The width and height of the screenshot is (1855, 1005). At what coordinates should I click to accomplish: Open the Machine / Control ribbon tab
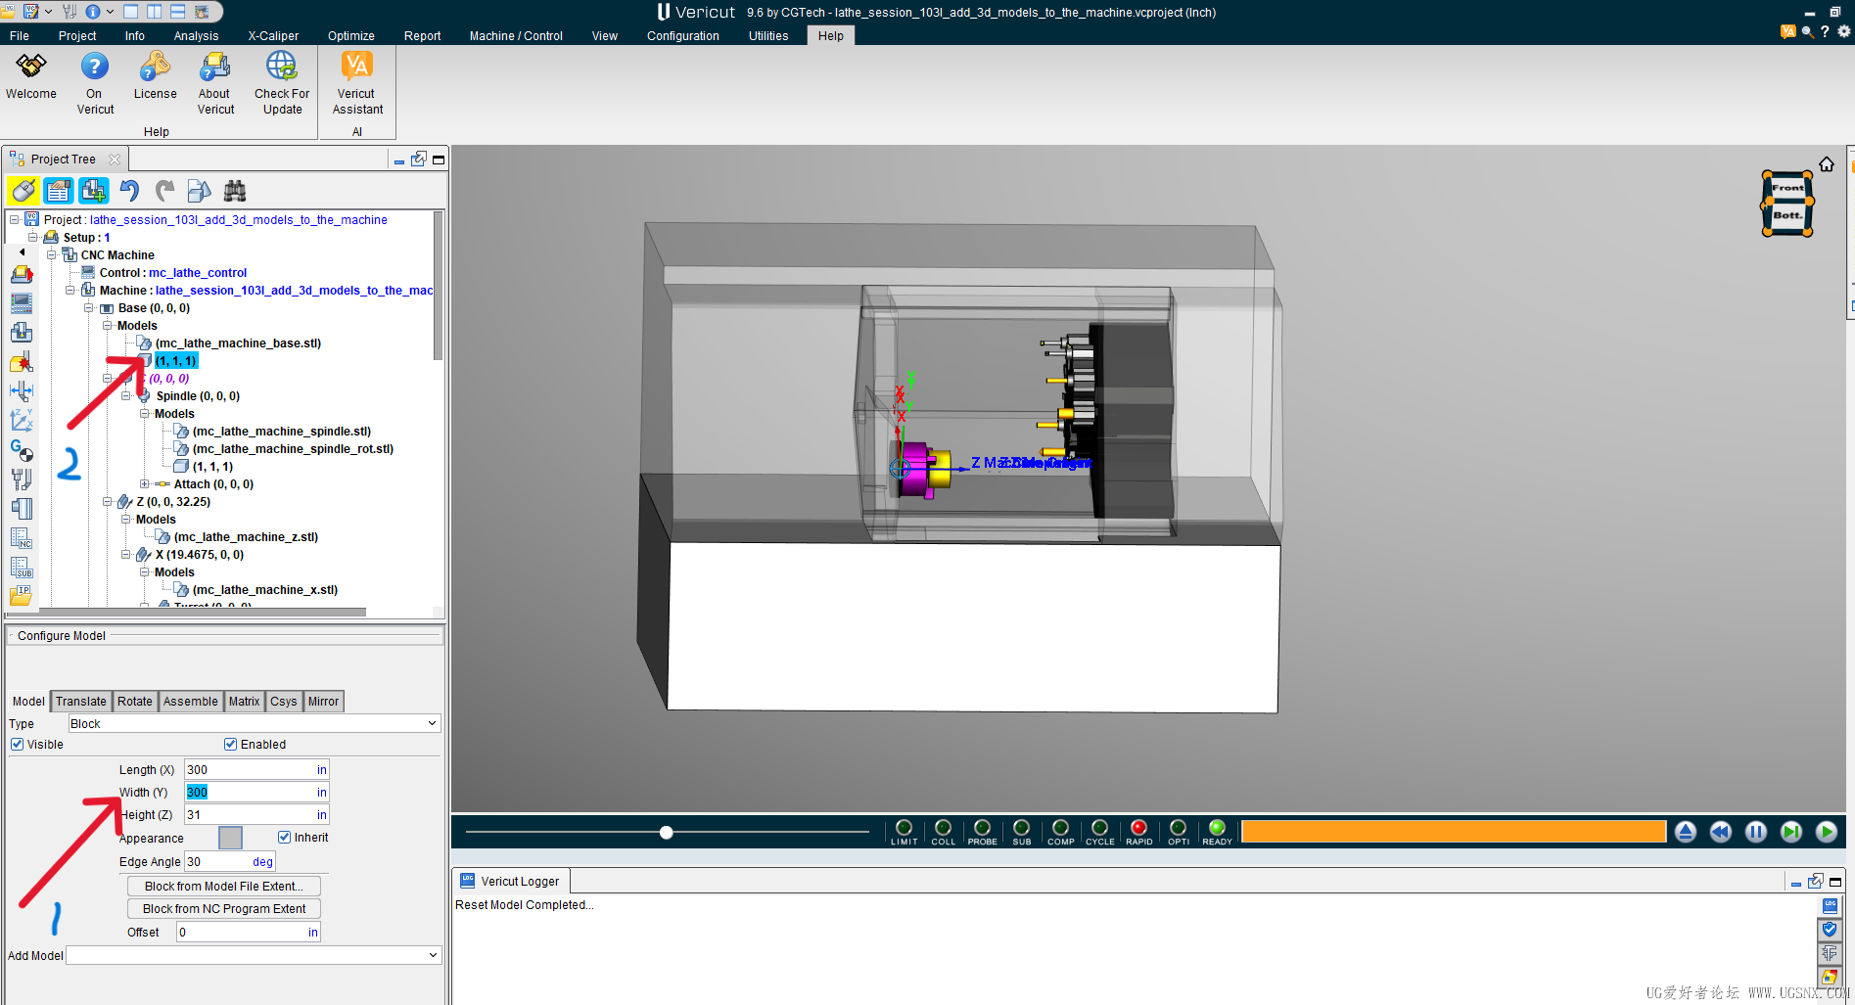pos(516,36)
